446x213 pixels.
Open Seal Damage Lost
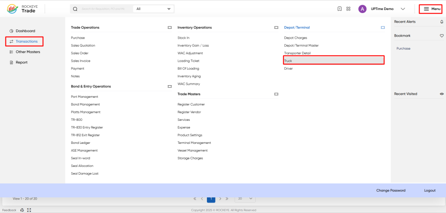85,173
